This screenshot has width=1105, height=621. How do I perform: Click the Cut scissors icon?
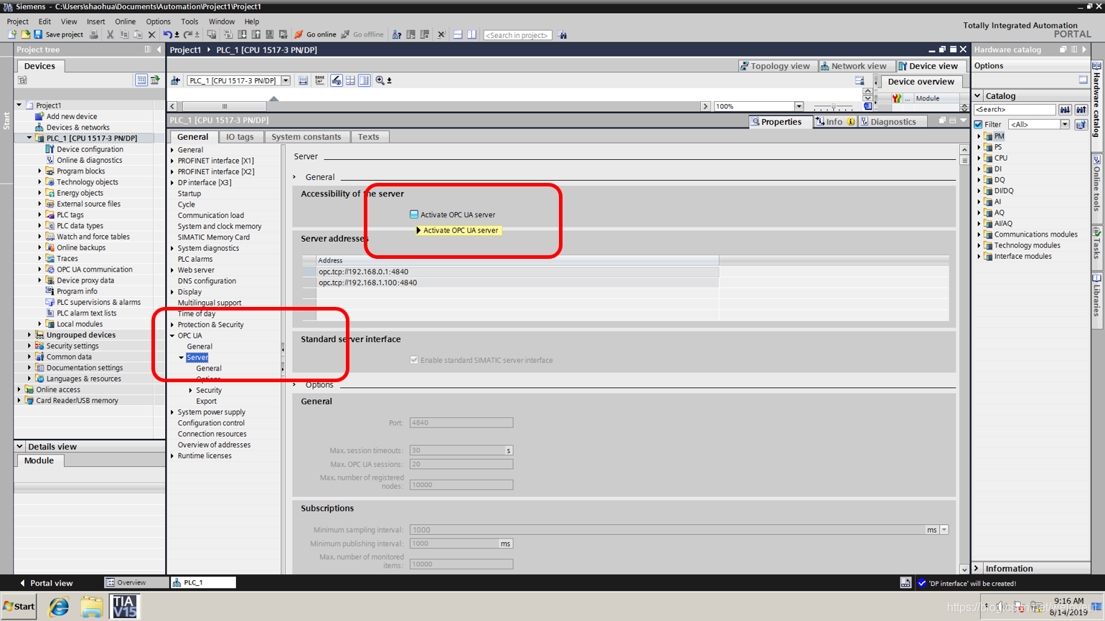point(110,34)
